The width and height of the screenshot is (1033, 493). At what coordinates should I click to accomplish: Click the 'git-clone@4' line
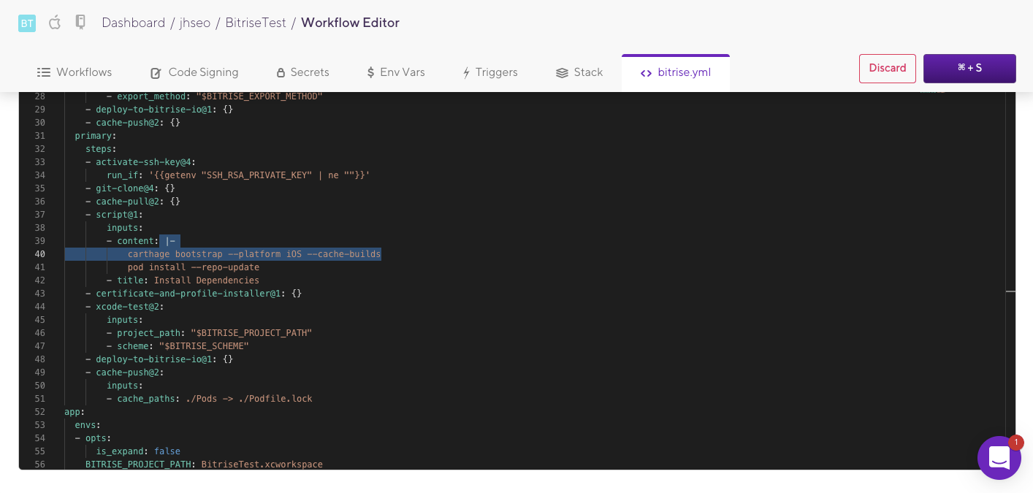129,188
